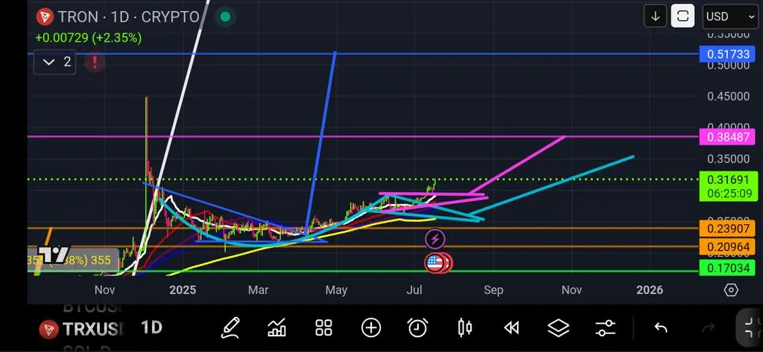Tap the +0.00729 (+2.35%) change value
Screen dimensions: 763x352
pos(88,37)
